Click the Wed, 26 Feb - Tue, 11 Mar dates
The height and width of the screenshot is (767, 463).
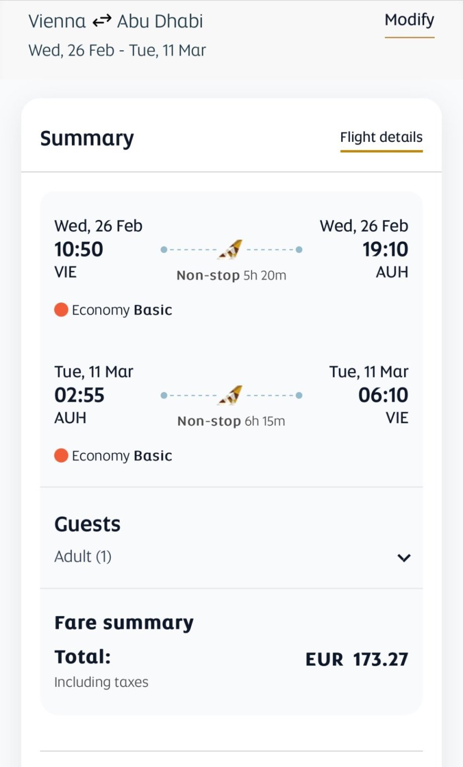117,50
